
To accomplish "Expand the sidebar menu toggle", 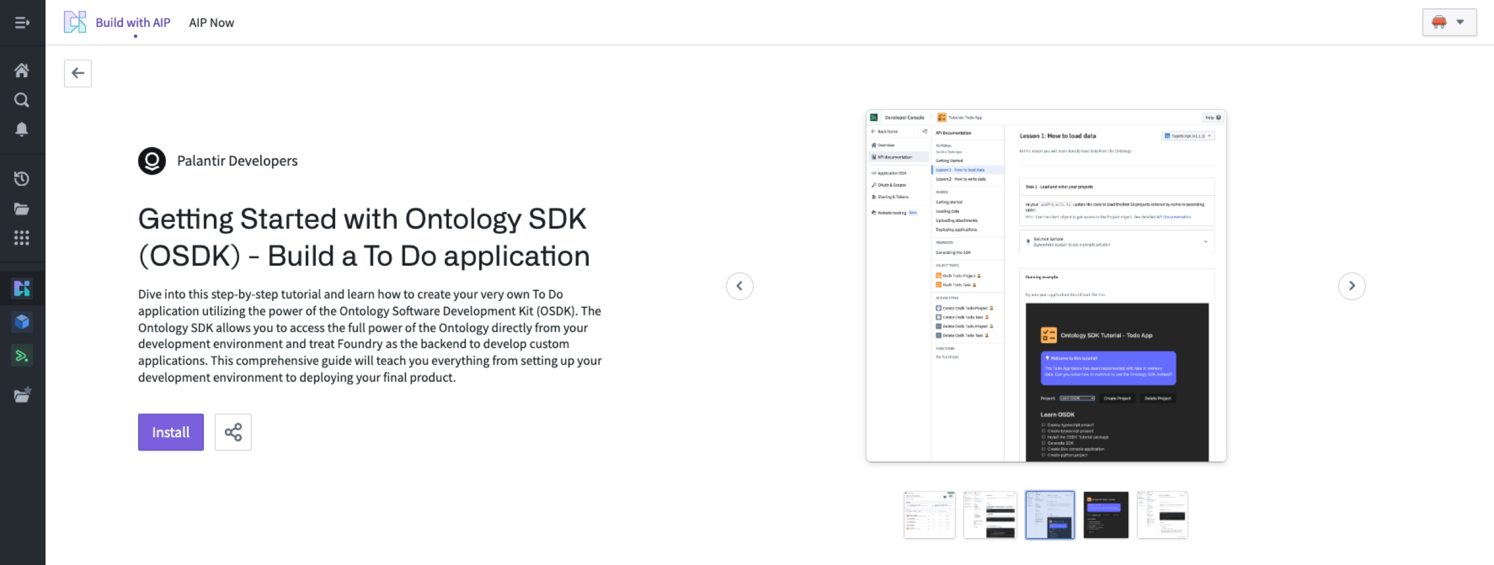I will [22, 22].
